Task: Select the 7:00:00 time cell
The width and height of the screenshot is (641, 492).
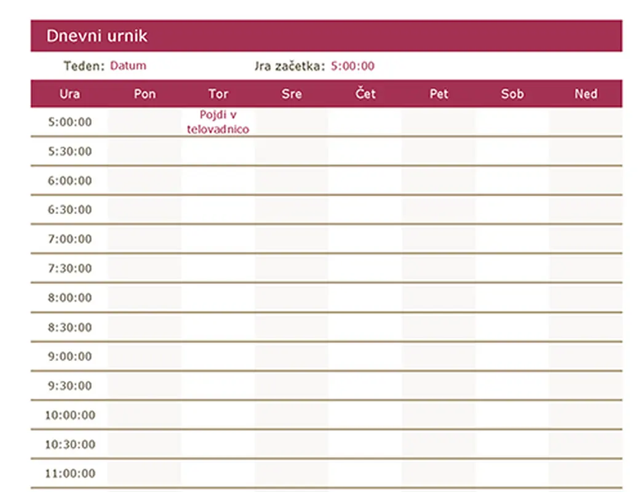Action: point(70,239)
